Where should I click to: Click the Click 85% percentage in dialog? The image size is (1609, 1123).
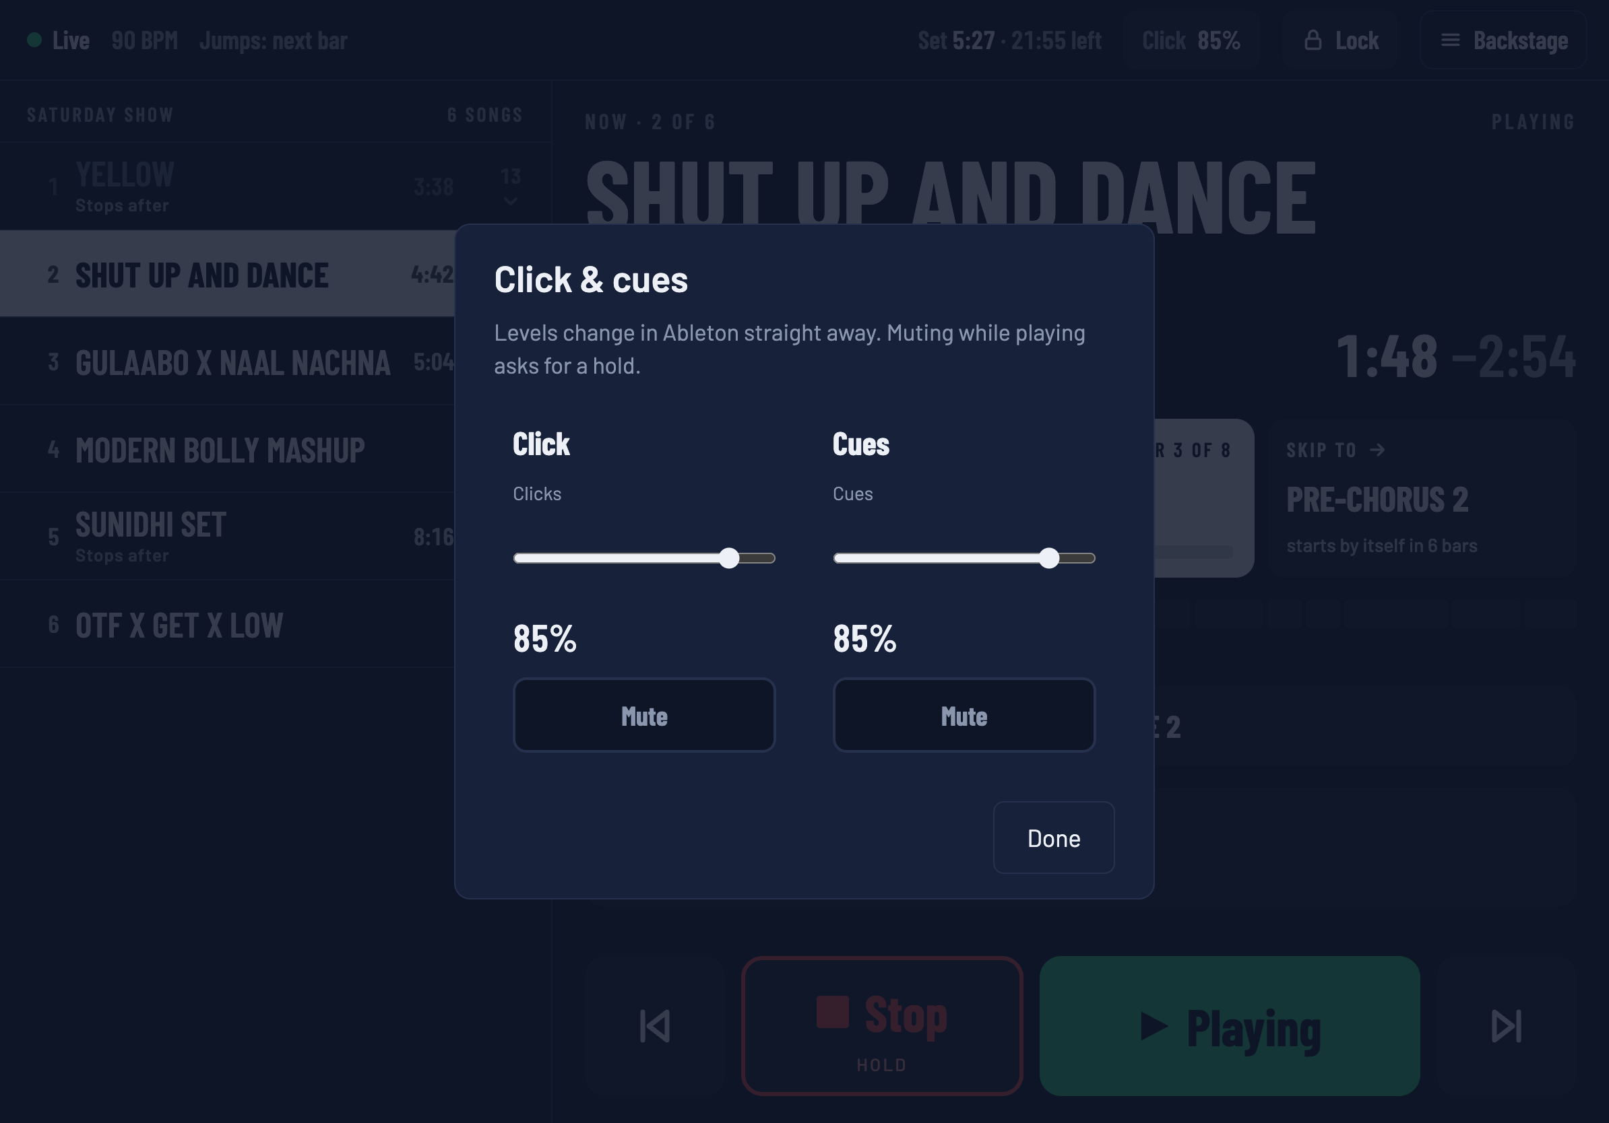pos(544,638)
